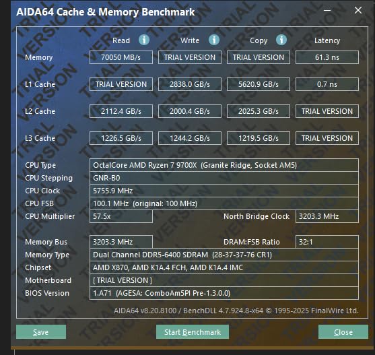
Task: Click the North Bridge Clock label
Action: coord(257,216)
